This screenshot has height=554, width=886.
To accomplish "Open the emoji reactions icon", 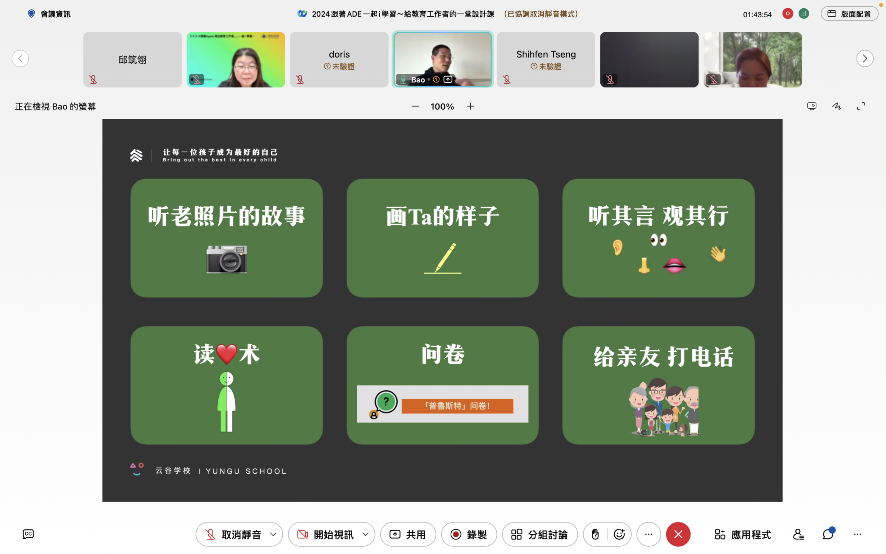I will click(x=619, y=534).
